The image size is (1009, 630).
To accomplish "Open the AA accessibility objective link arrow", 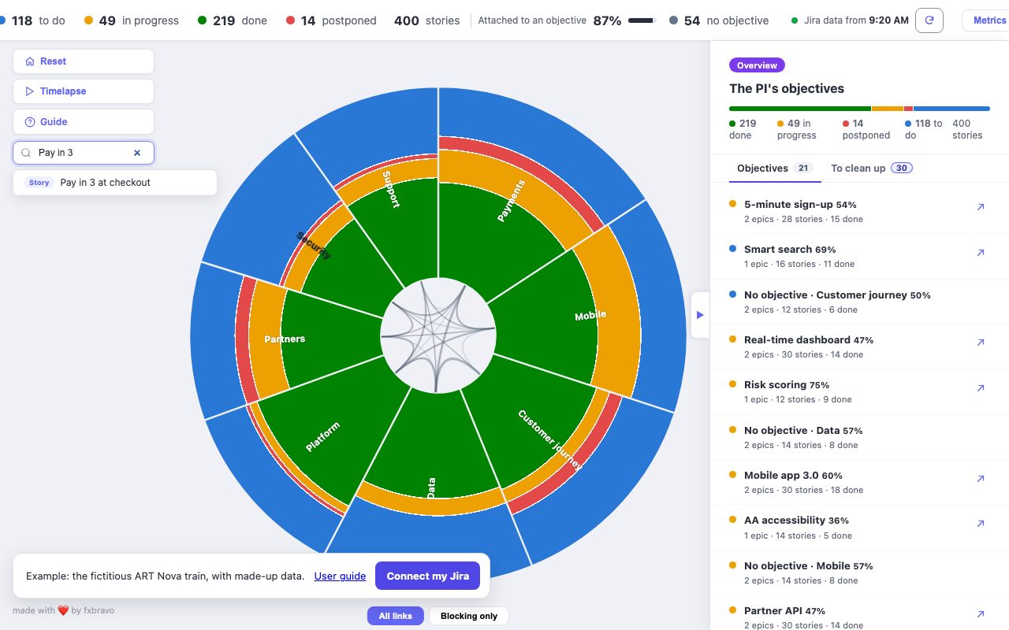I will (x=981, y=524).
